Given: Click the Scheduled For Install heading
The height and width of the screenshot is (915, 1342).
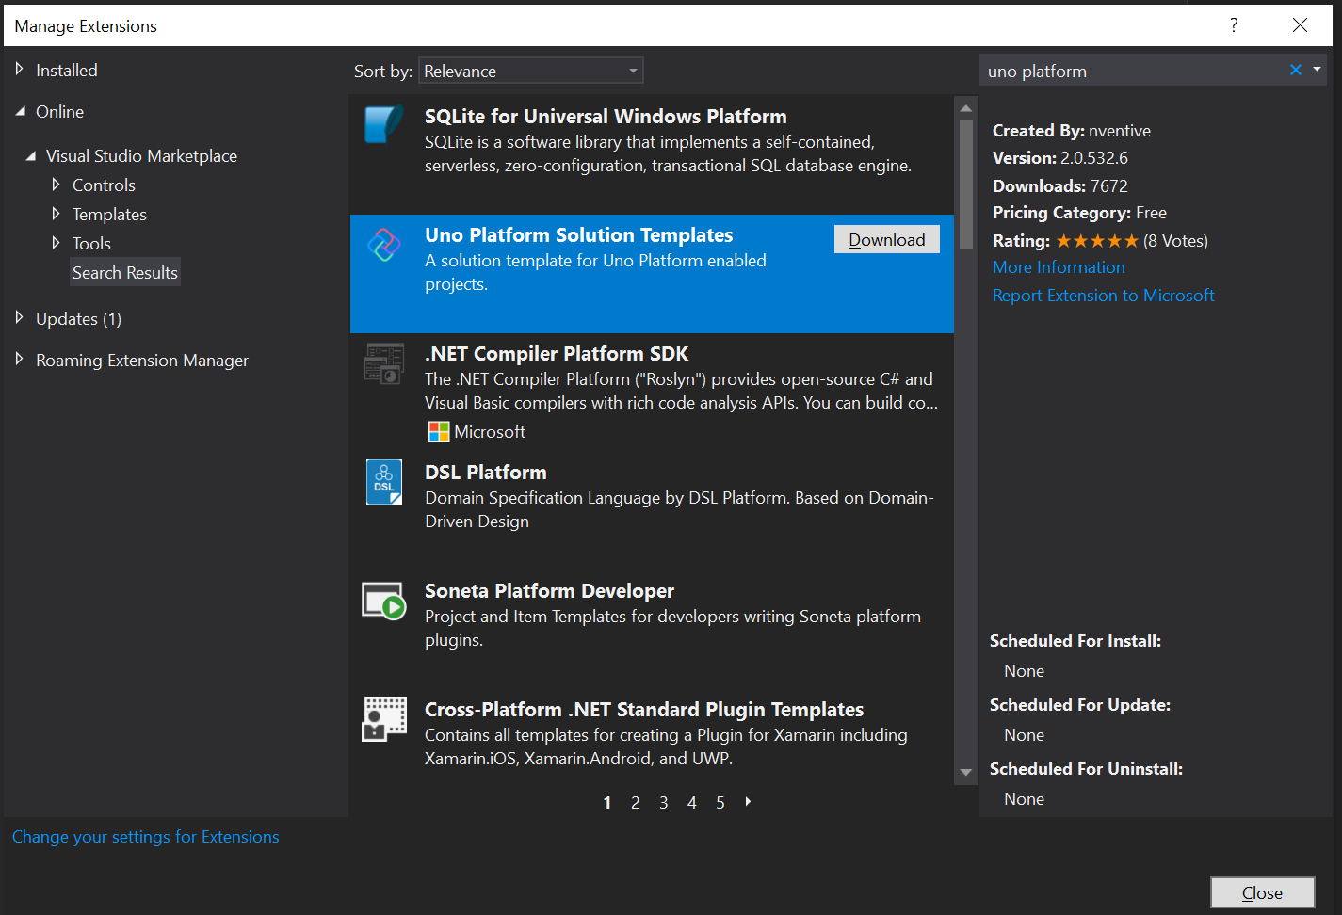Looking at the screenshot, I should (x=1075, y=641).
